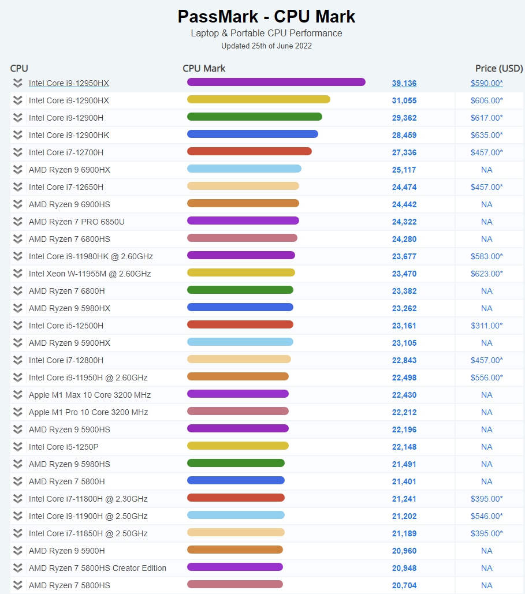Screen dimensions: 525x594
Task: Expand chevron for AMD Ryzen 9 5980HX
Action: pyautogui.click(x=17, y=308)
